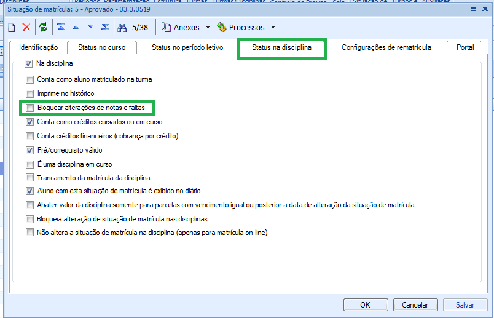494x318 pixels.
Task: Select the Status na disciplina tab
Action: [x=281, y=47]
